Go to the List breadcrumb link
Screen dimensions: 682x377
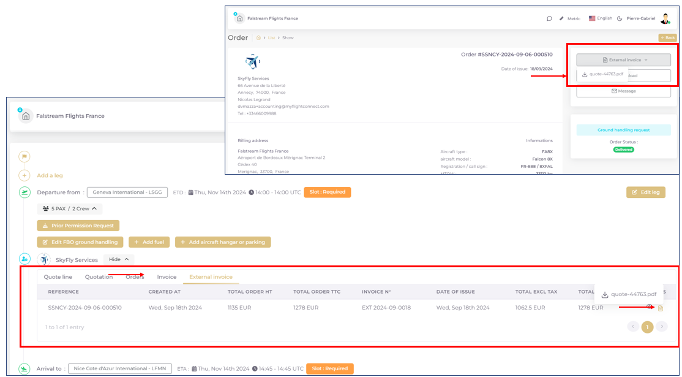pos(271,38)
